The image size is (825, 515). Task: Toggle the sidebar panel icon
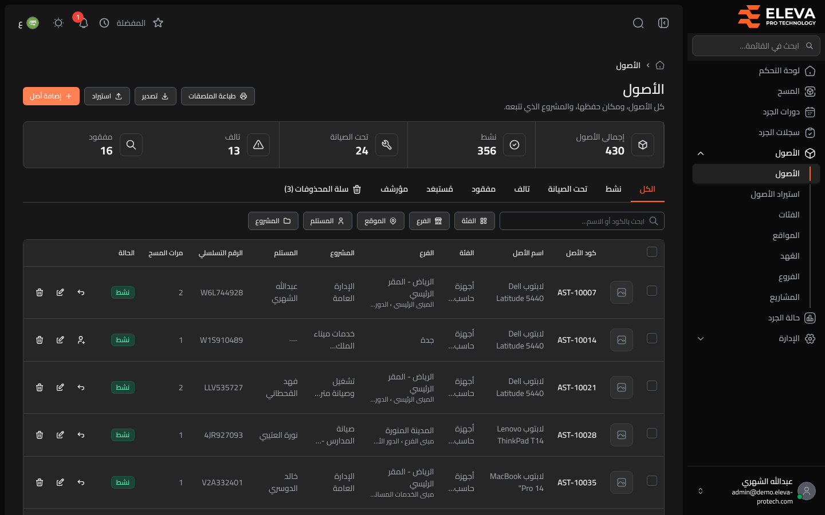click(x=663, y=23)
